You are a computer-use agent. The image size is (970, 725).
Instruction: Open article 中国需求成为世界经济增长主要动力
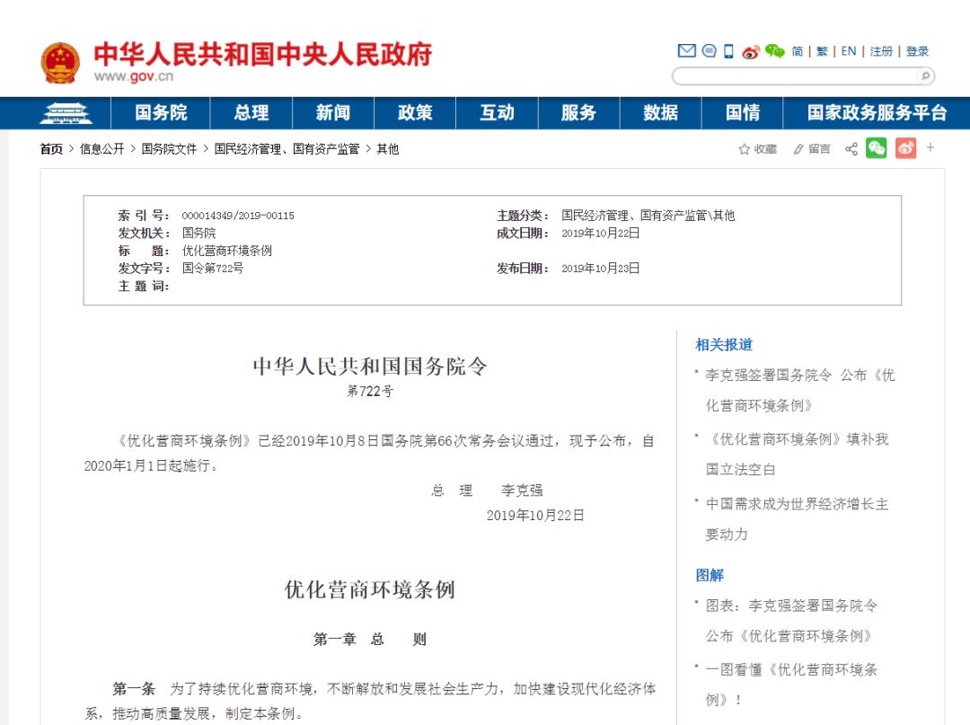[797, 519]
